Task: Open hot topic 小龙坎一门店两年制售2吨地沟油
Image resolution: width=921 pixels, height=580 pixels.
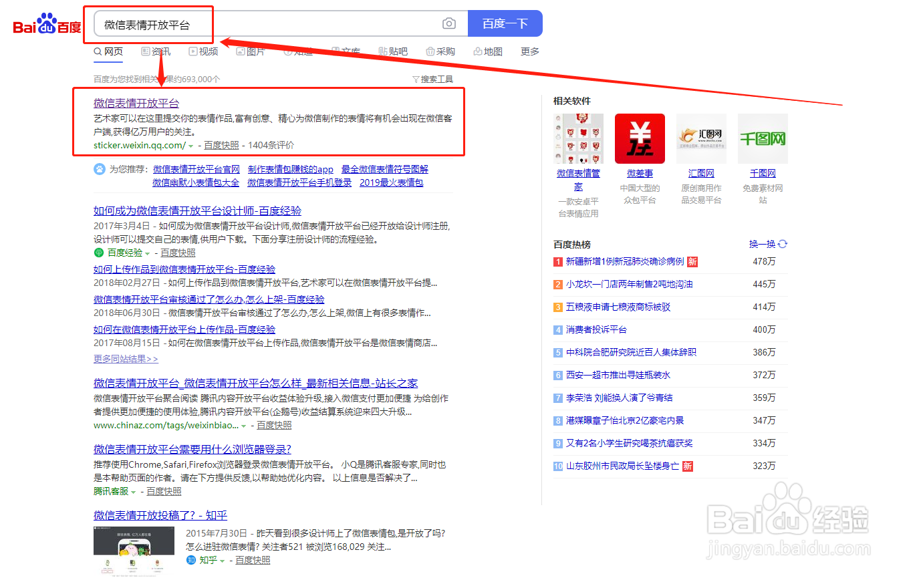Action: click(630, 284)
